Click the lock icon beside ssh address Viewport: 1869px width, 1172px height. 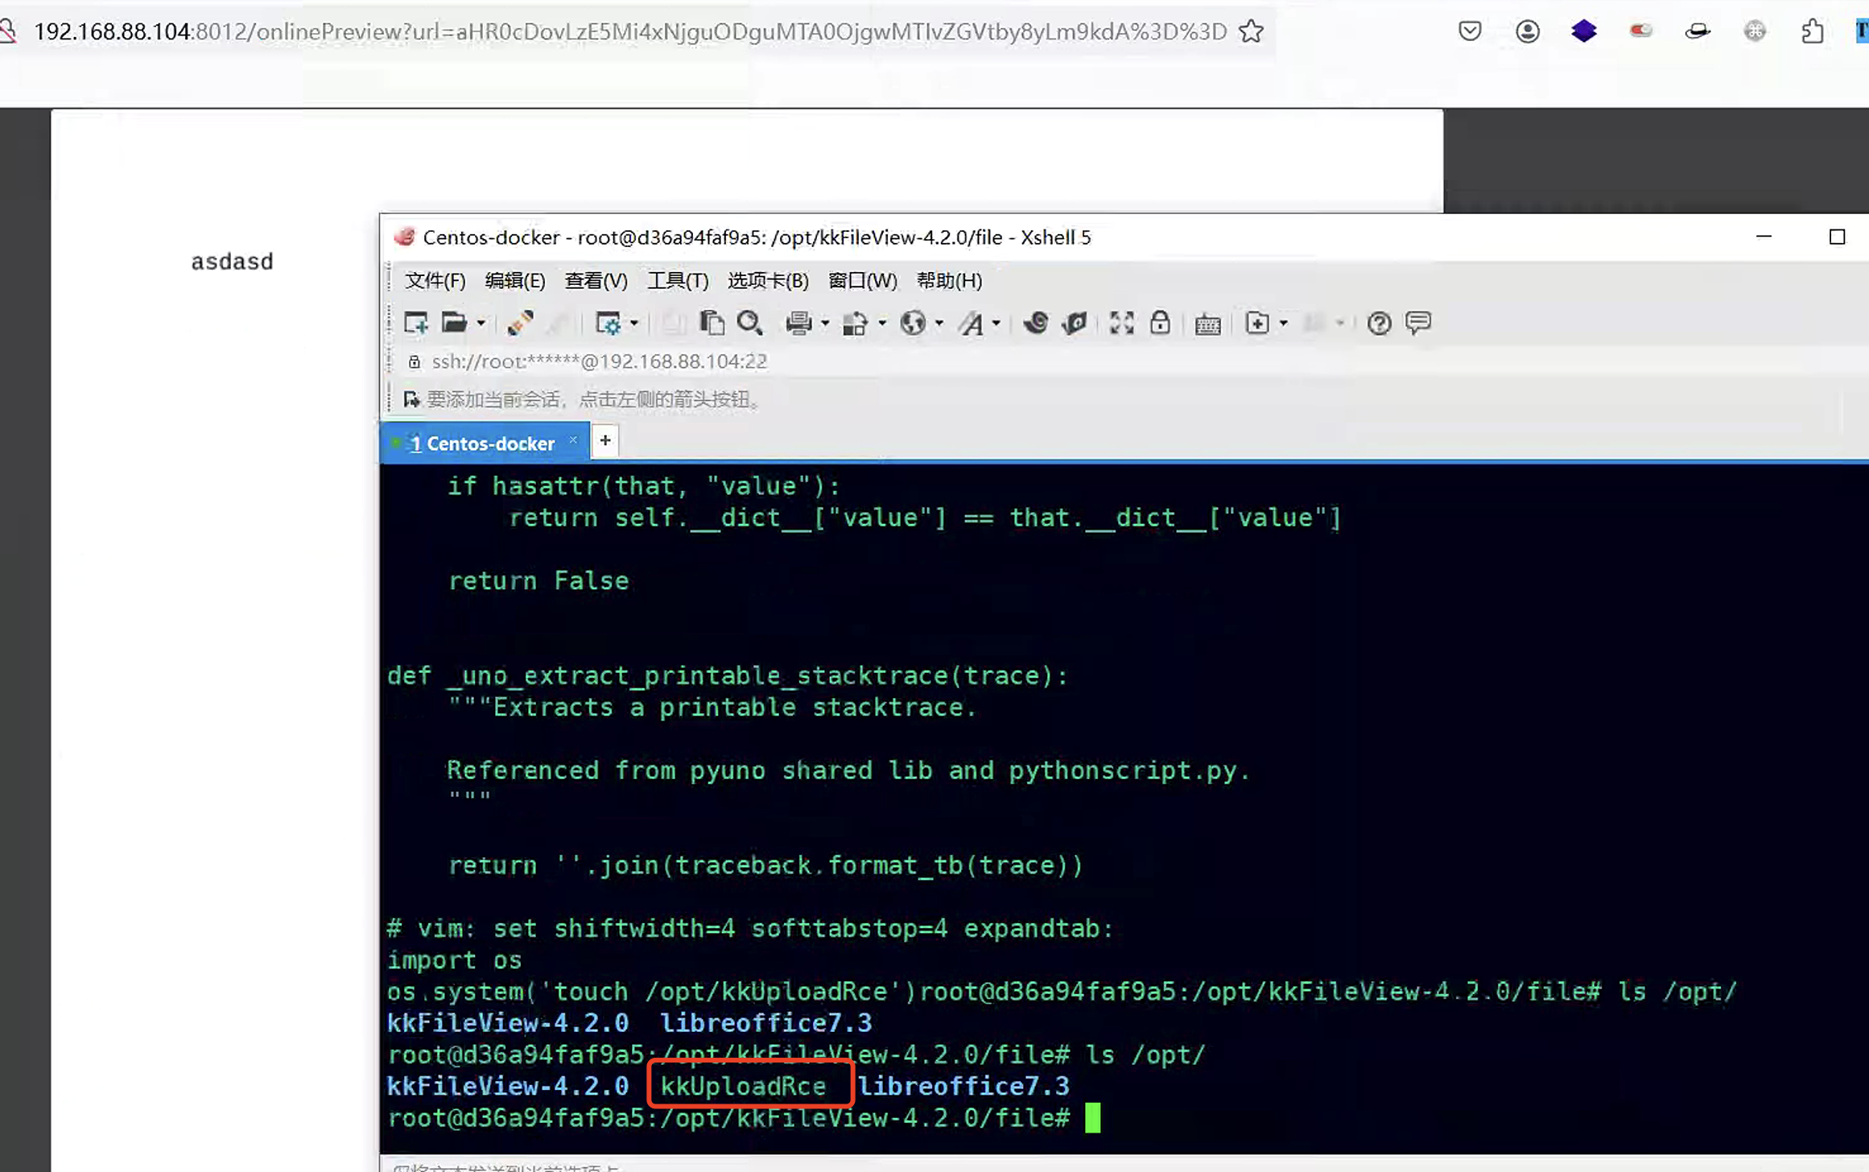click(x=415, y=362)
